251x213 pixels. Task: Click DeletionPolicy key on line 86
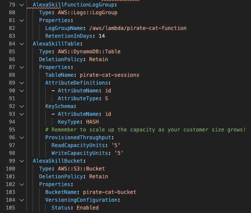coord(61,59)
